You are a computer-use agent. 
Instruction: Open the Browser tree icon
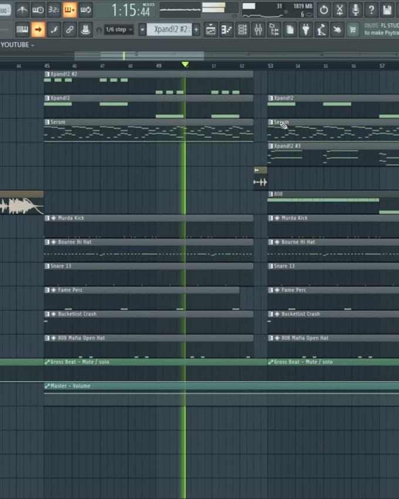click(x=274, y=29)
